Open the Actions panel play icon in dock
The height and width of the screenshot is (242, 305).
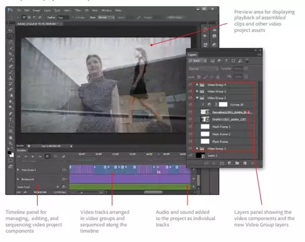pyautogui.click(x=205, y=36)
